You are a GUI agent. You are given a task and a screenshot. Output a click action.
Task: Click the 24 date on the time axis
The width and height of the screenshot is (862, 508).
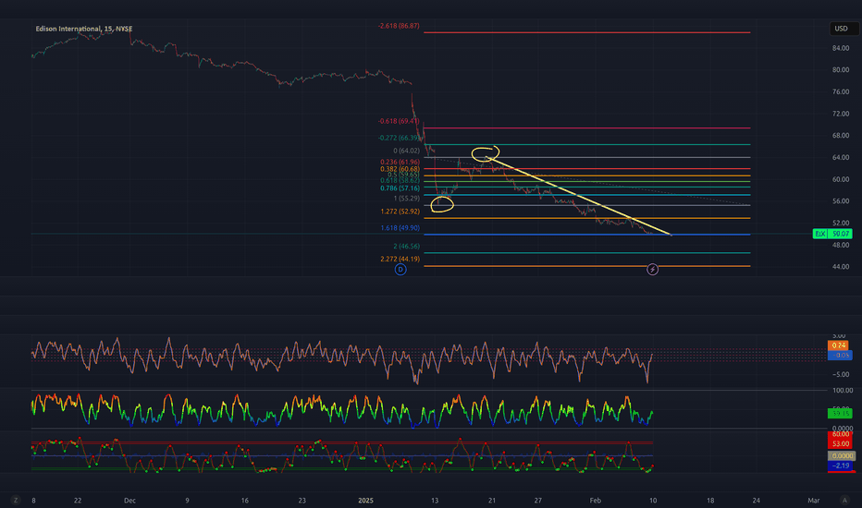coord(757,501)
